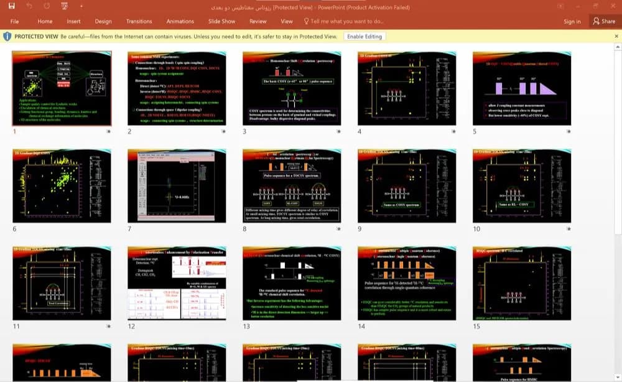
Task: Click the Enable Editing button
Action: tap(364, 37)
